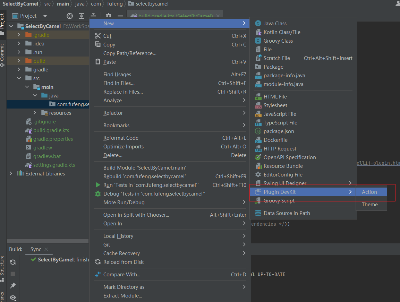Click the package.json Node icon

click(x=258, y=131)
